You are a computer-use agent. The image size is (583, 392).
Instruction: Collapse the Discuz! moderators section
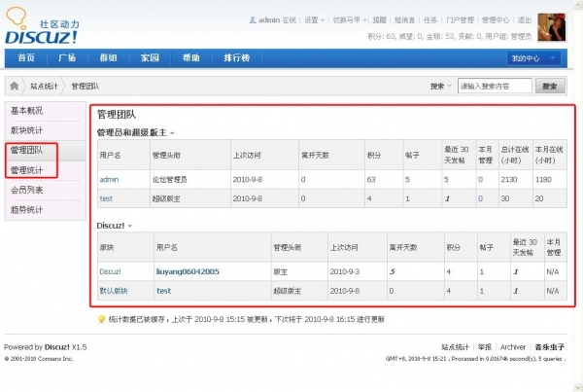[130, 226]
